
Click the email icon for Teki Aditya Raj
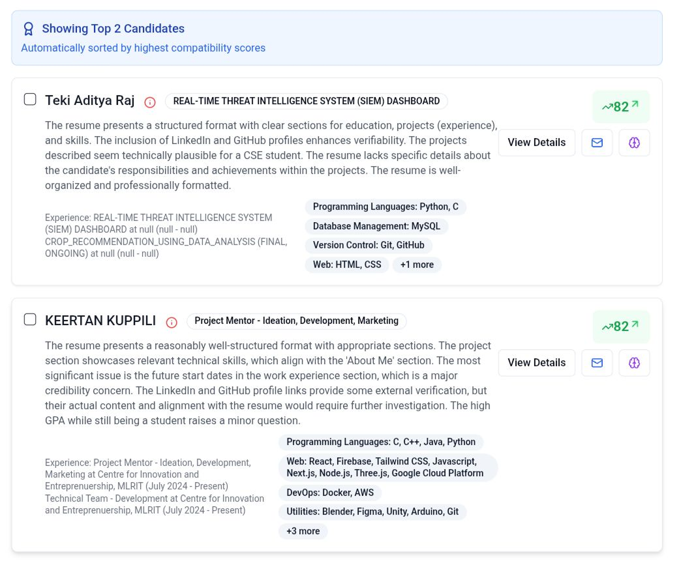[597, 143]
